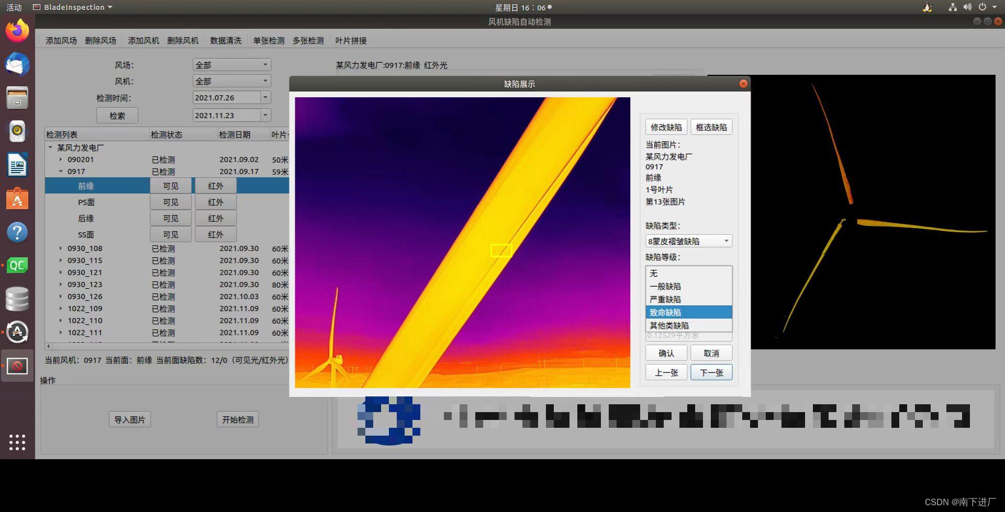Click 数据清洗 in the toolbar
Viewport: 1005px width, 512px height.
click(226, 40)
